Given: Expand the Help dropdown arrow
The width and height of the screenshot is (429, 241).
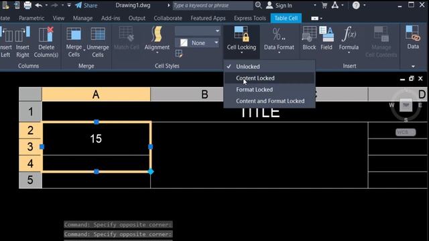Looking at the screenshot, I should click(x=364, y=5).
